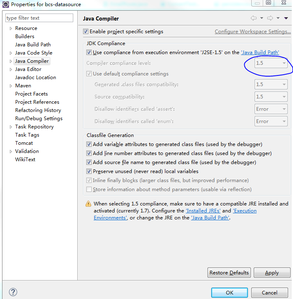Screen dimensions: 293x299
Task: Click the Restore Defaults button
Action: click(229, 272)
